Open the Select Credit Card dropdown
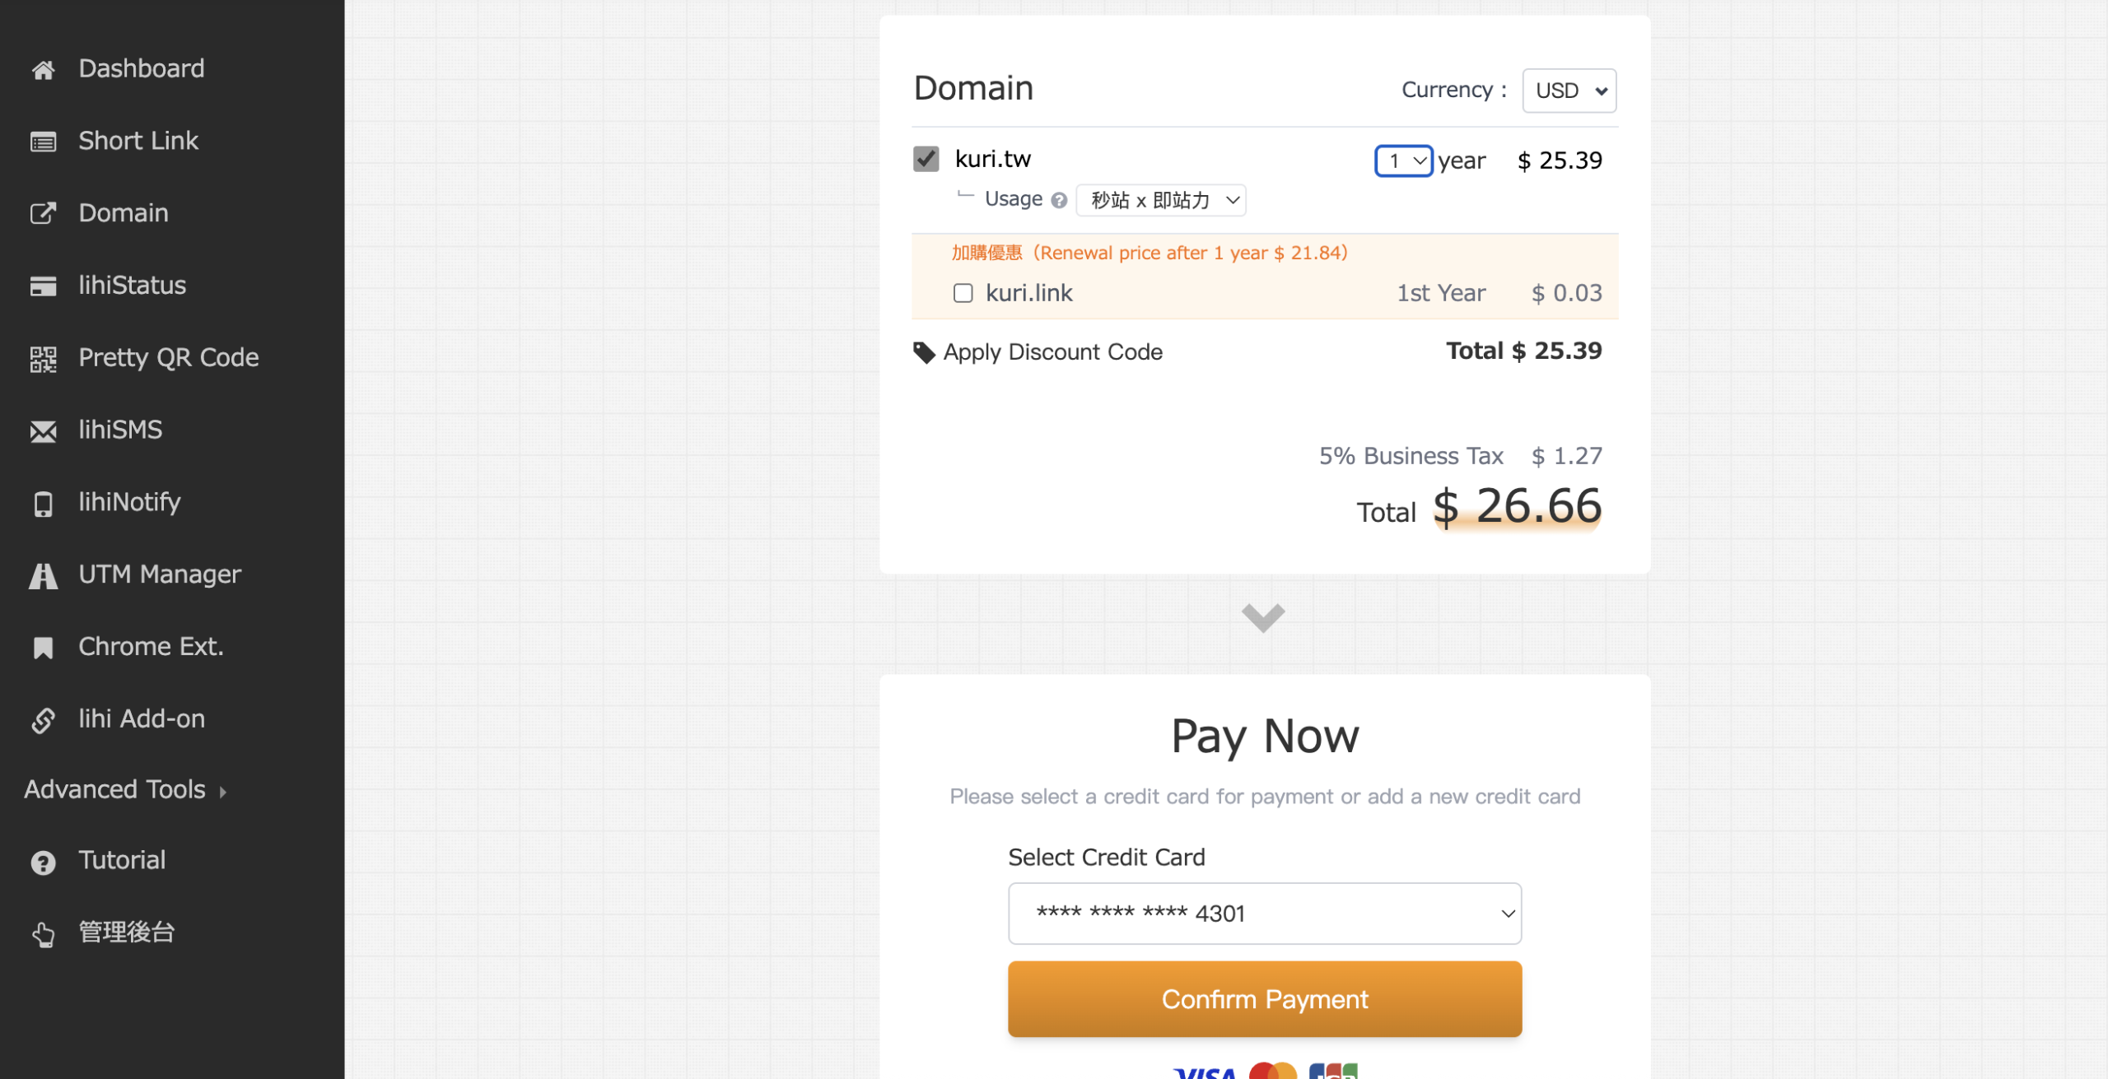 tap(1264, 913)
